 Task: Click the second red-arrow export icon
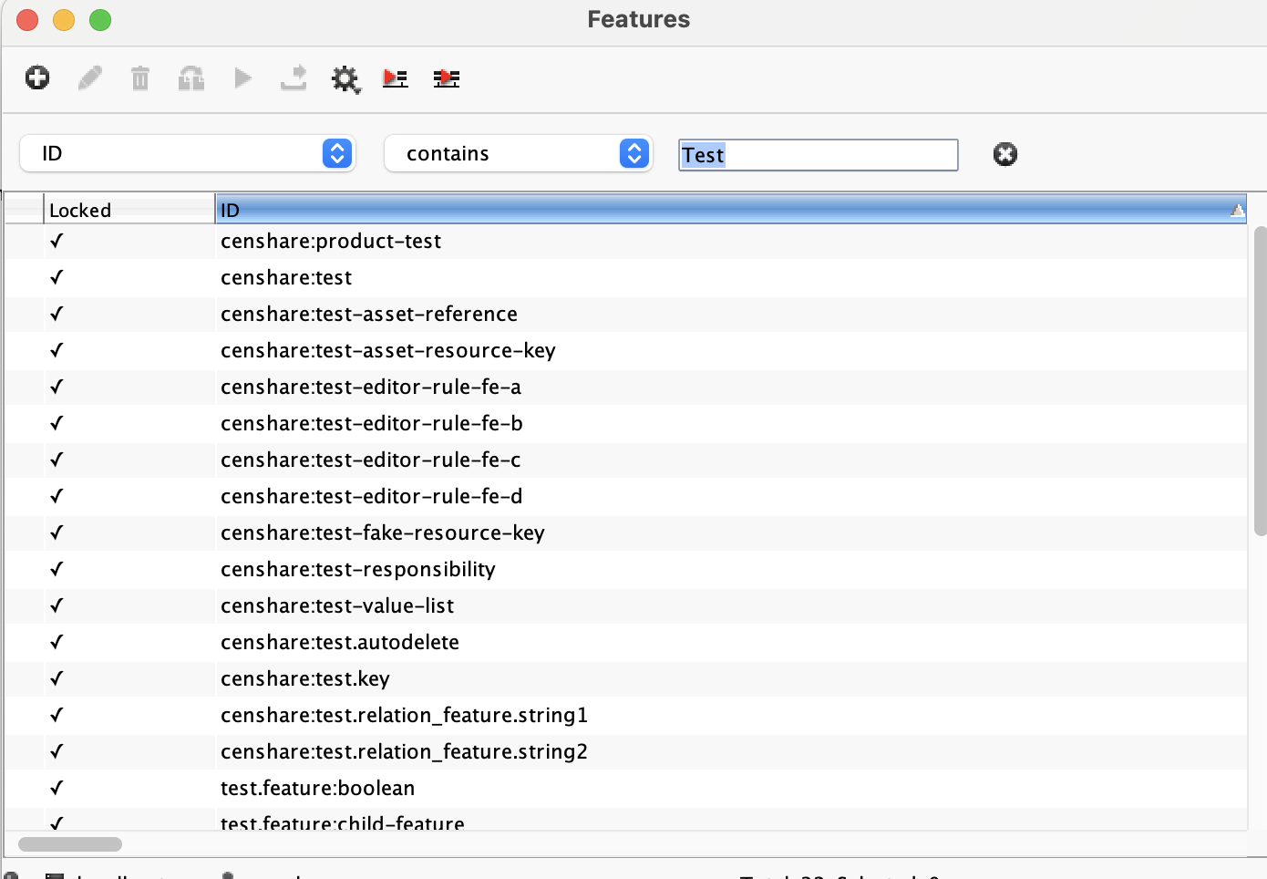click(x=446, y=79)
